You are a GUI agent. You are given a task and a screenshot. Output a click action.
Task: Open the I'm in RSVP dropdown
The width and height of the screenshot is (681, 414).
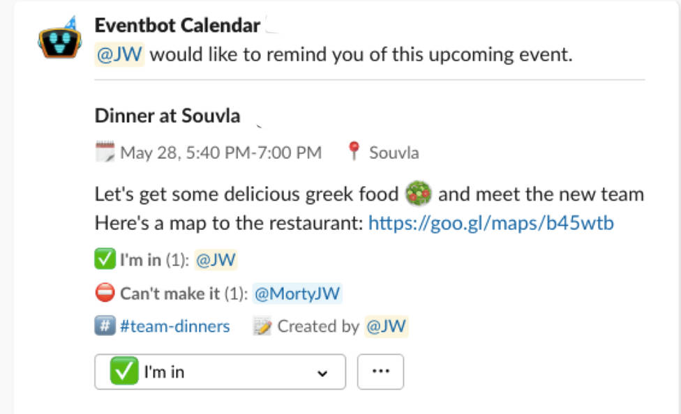[x=220, y=372]
